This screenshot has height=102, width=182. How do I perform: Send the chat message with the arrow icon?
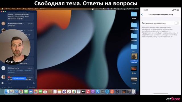34,83
